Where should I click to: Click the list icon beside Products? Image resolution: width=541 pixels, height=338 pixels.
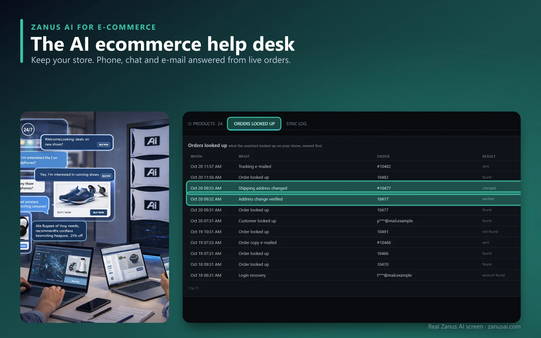click(189, 124)
